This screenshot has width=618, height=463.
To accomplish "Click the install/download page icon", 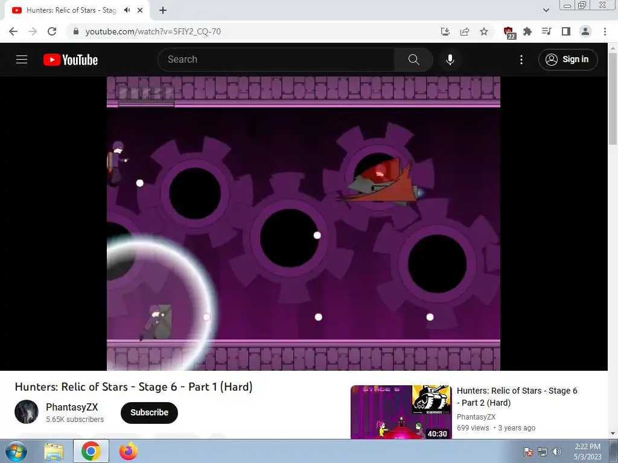I will 445,31.
